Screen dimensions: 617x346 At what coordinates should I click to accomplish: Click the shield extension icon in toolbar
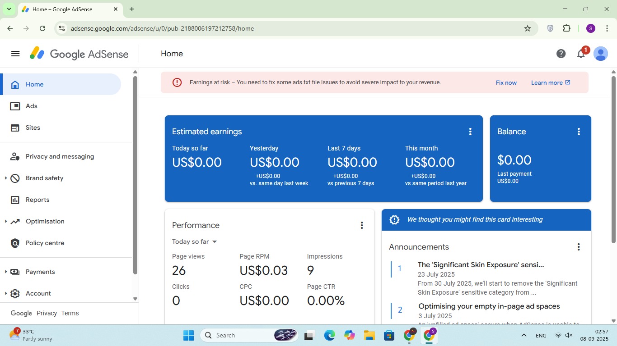pyautogui.click(x=550, y=28)
